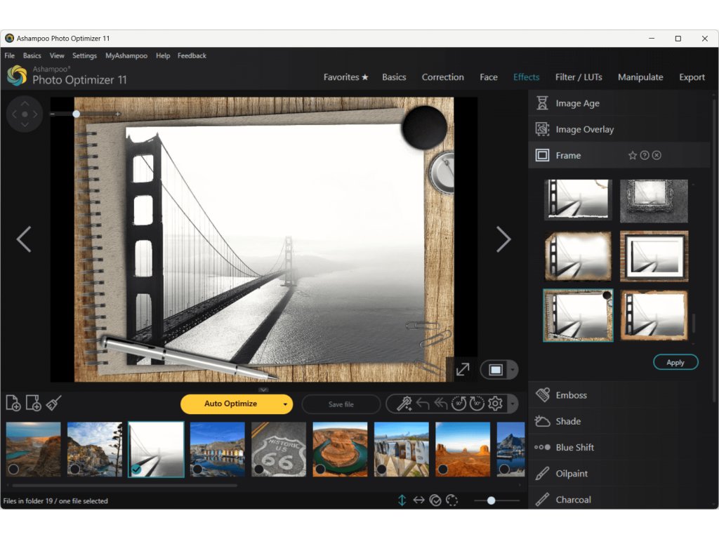Add Frame effect to favorites with star
The image size is (719, 539).
(x=632, y=156)
